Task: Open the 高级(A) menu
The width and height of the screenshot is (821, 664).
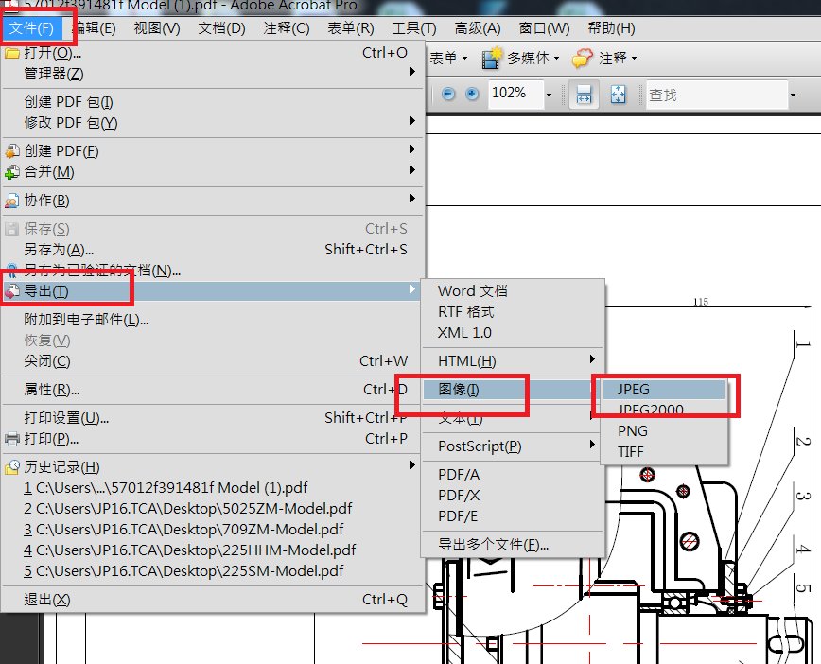Action: pos(478,27)
